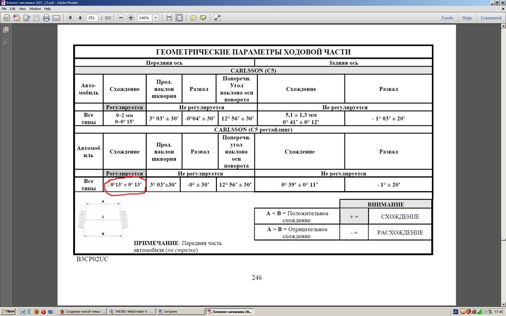This screenshot has height=316, width=506.
Task: Open the Edit menu
Action: (x=12, y=9)
